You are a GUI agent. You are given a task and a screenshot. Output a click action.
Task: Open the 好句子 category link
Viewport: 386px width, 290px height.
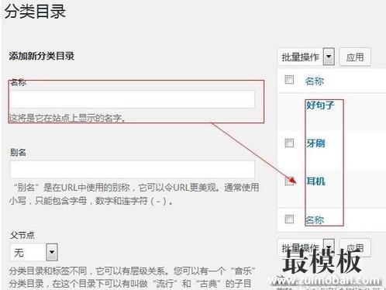(320, 105)
